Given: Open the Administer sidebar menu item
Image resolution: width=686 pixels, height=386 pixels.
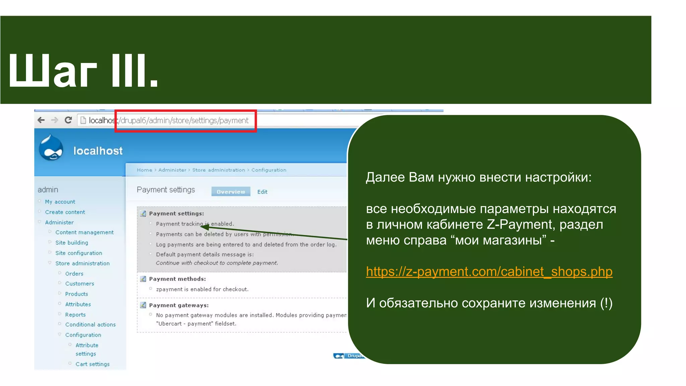Looking at the screenshot, I should (59, 222).
